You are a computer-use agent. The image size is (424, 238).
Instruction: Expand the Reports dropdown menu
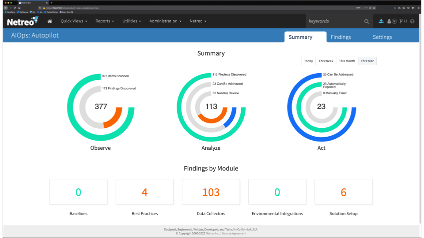[105, 21]
